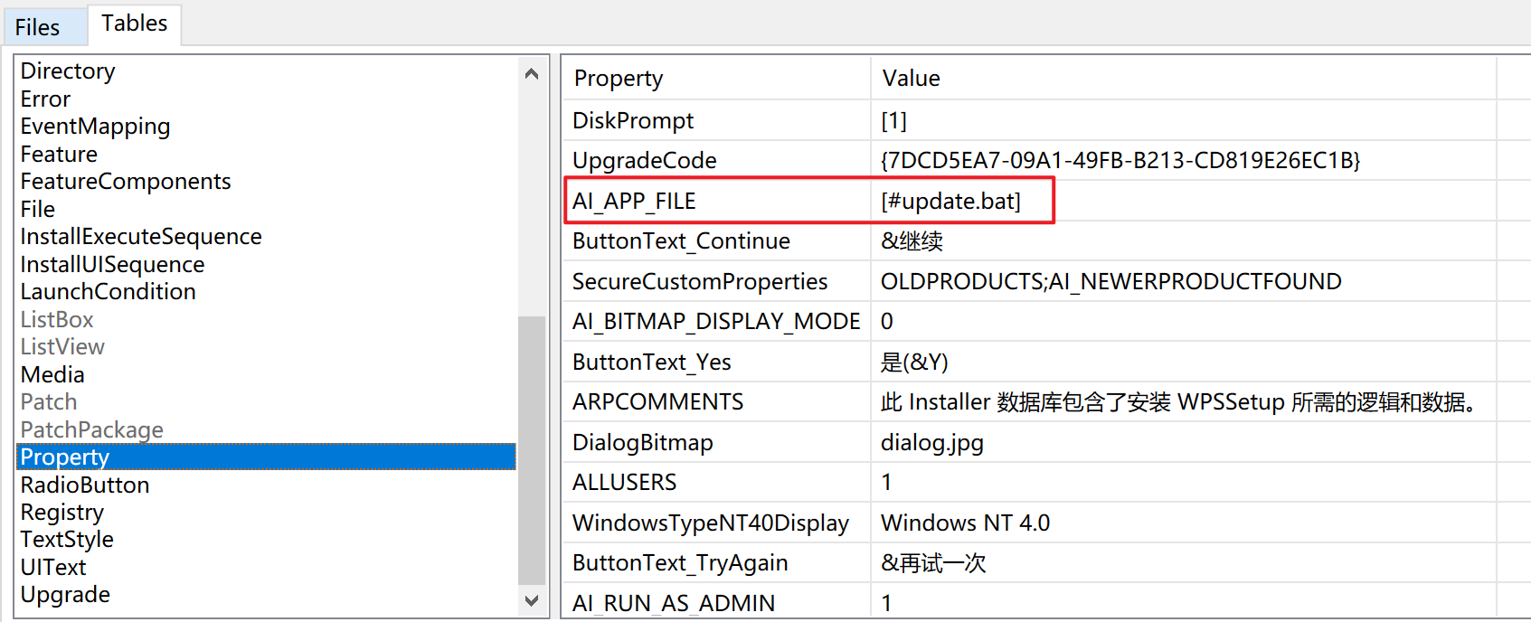Select the UpgradeCode GUID value
The image size is (1531, 622).
(x=1120, y=161)
